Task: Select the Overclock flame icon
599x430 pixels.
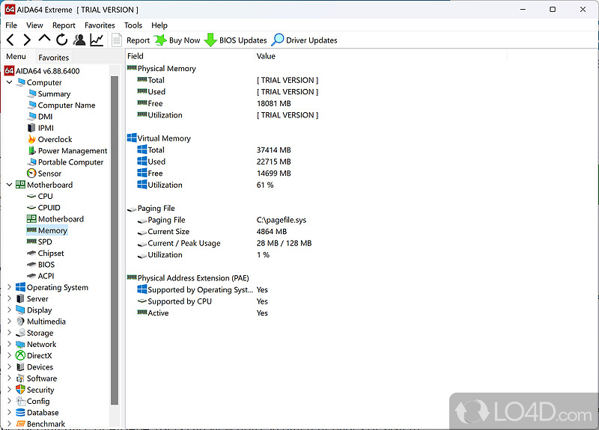Action: click(x=32, y=139)
